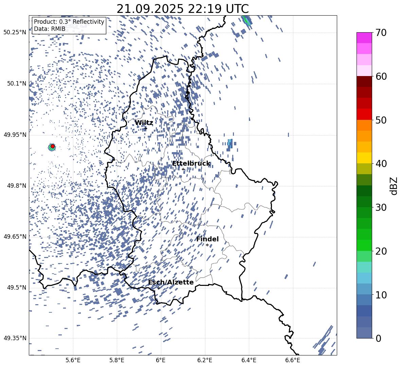Image resolution: width=402 pixels, height=367 pixels.
Task: Click the bright red colorbar segment near 50
Action: click(x=364, y=114)
